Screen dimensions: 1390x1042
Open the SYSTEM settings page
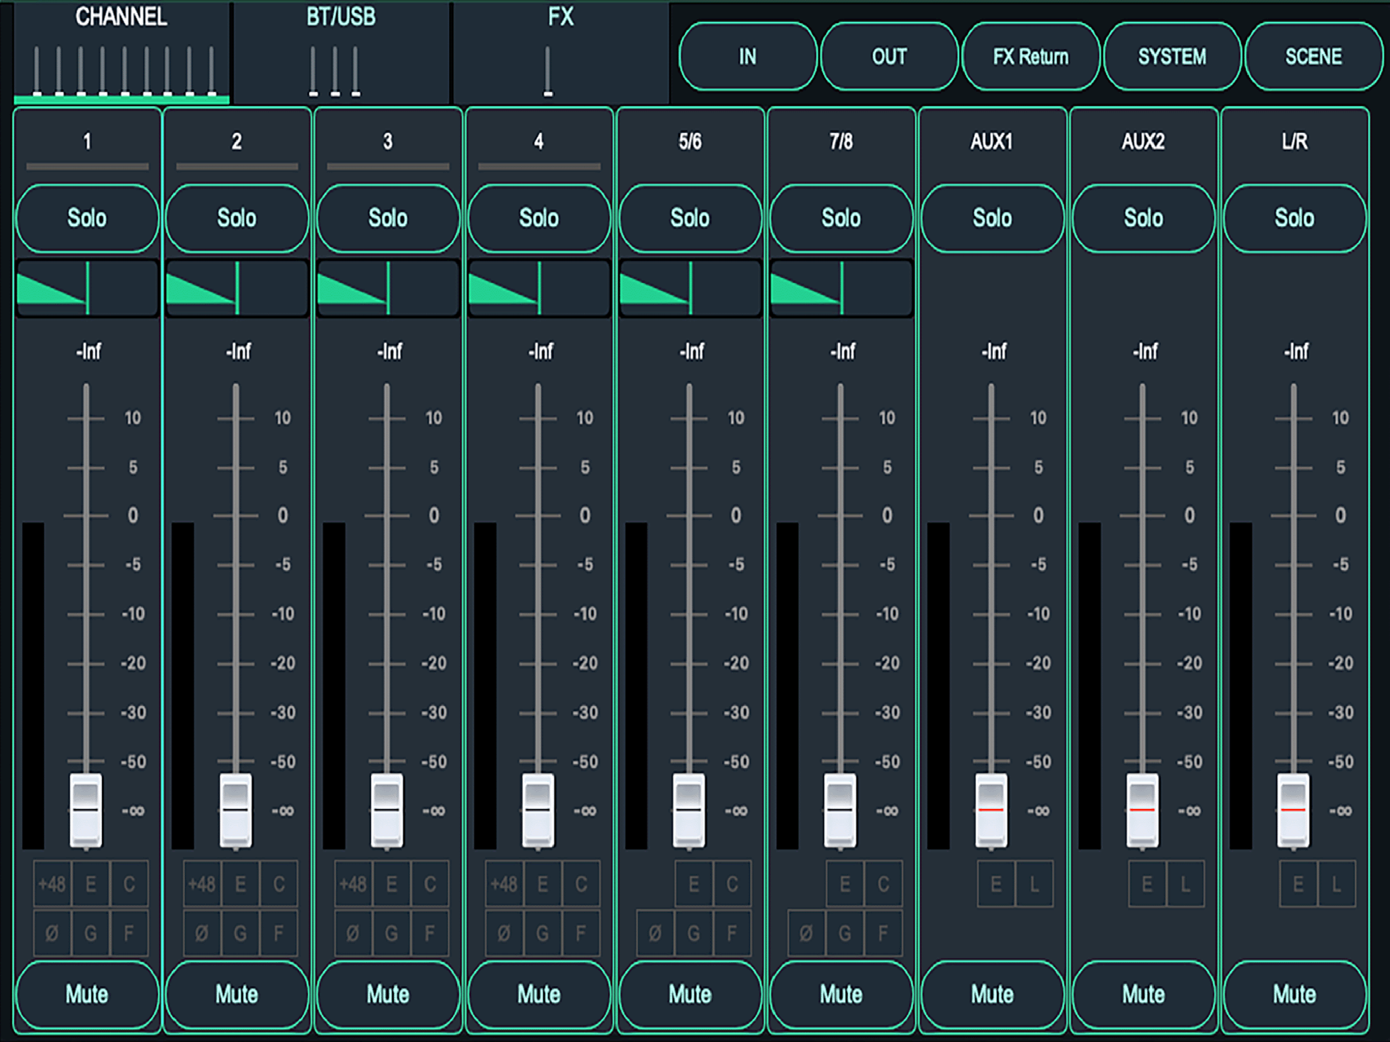point(1172,56)
